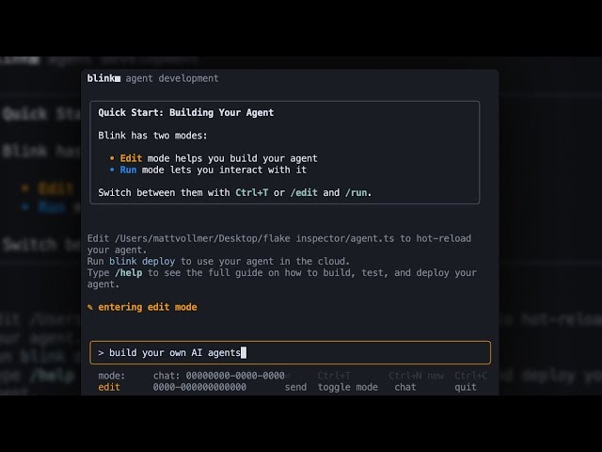The height and width of the screenshot is (452, 602).
Task: Click the '/help' command text
Action: [128, 273]
